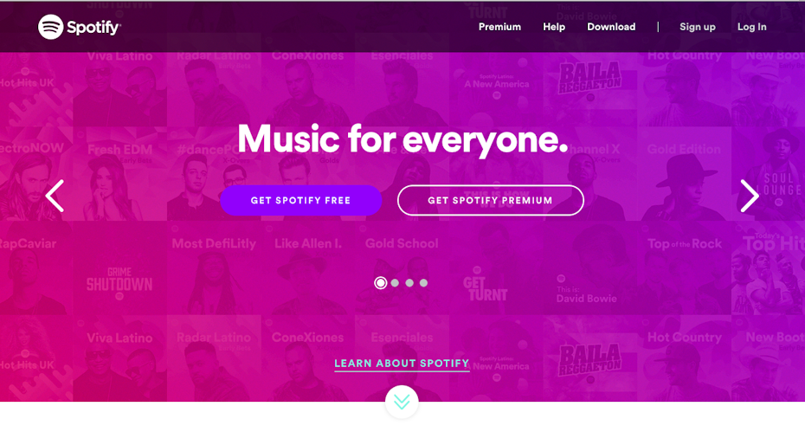
Task: Click the Get Spotify Premium button
Action: click(x=490, y=200)
